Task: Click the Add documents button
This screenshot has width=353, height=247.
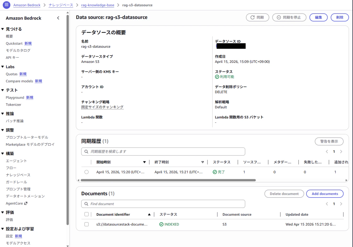Action: click(325, 194)
